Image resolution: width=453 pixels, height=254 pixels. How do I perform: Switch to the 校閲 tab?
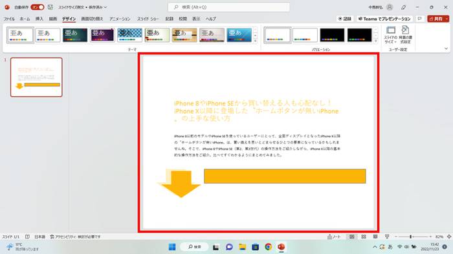click(183, 19)
